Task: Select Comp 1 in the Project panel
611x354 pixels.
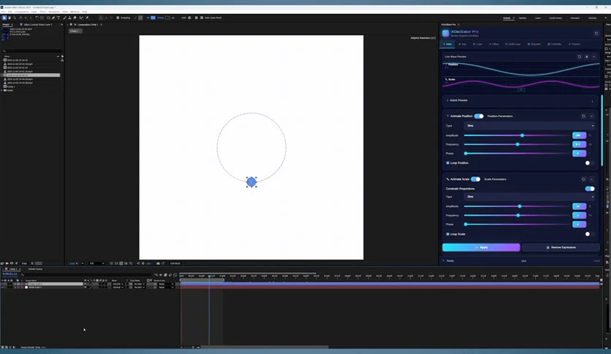Action: pos(11,86)
